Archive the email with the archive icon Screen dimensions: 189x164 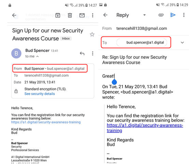[x=58, y=15]
